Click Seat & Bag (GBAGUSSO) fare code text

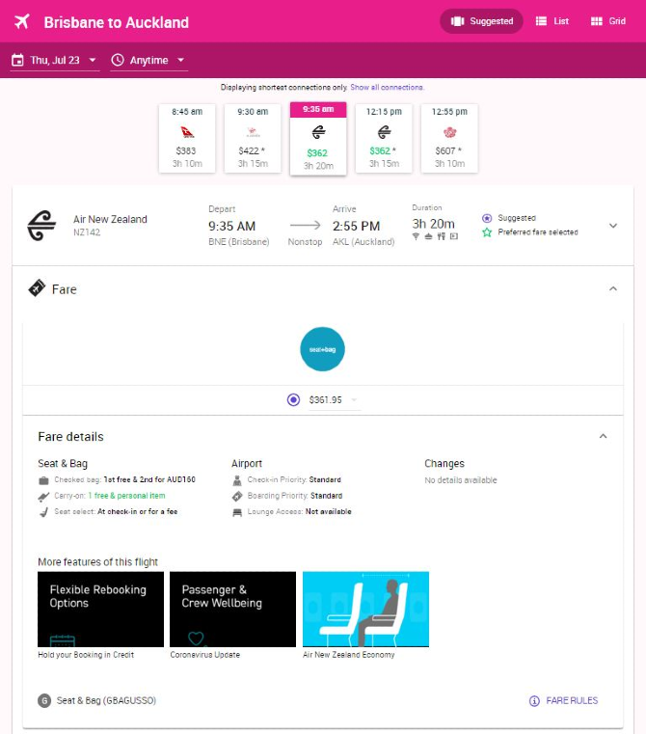click(106, 701)
